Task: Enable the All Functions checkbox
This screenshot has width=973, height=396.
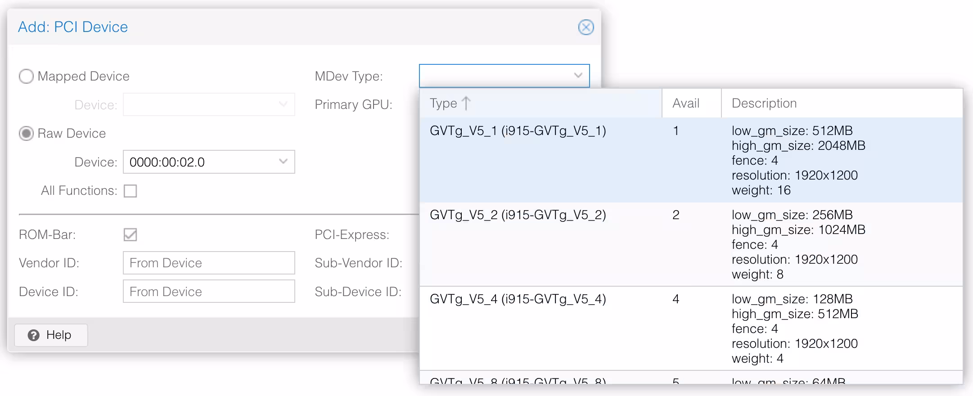Action: [130, 191]
